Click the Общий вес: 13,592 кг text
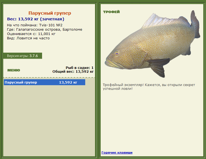 tap(73, 72)
